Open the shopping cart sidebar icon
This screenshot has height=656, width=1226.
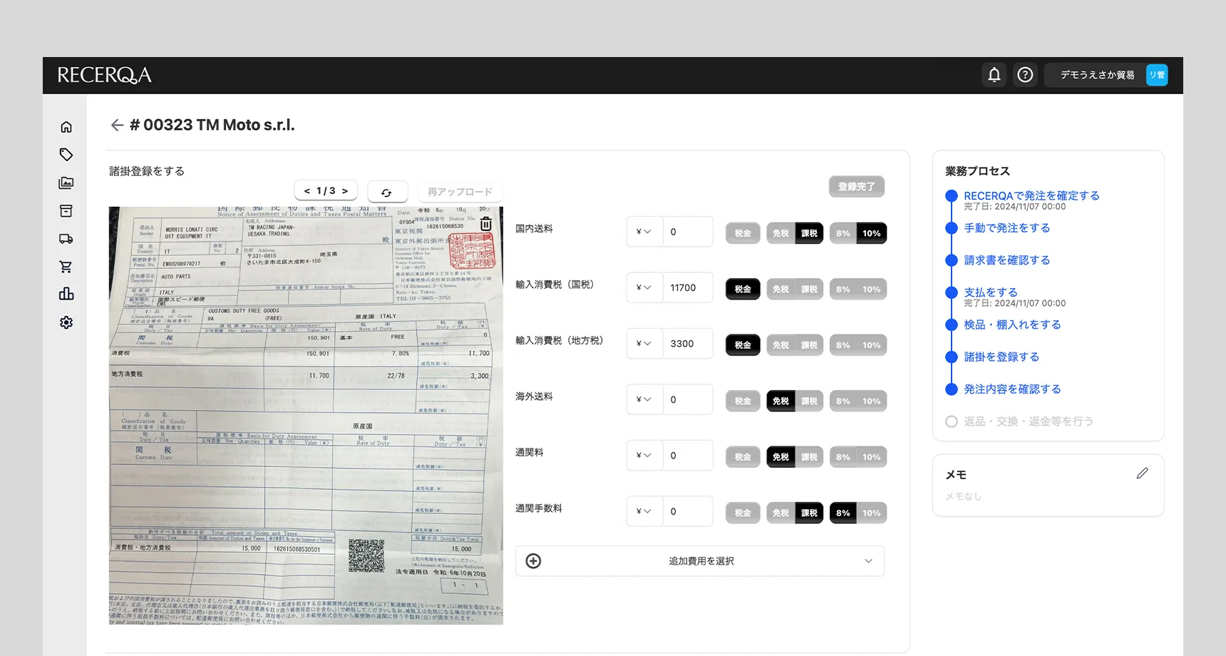click(66, 267)
